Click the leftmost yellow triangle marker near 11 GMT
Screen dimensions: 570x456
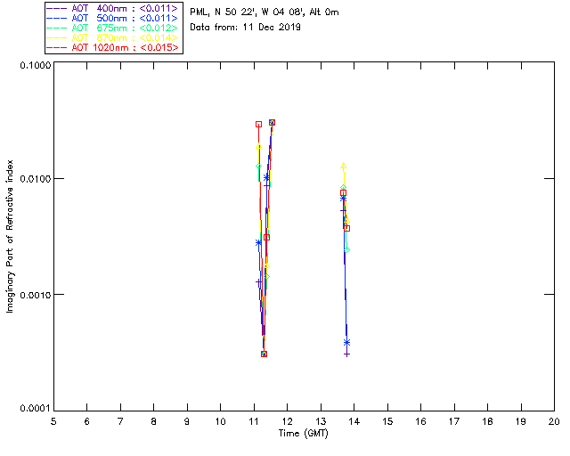point(258,147)
